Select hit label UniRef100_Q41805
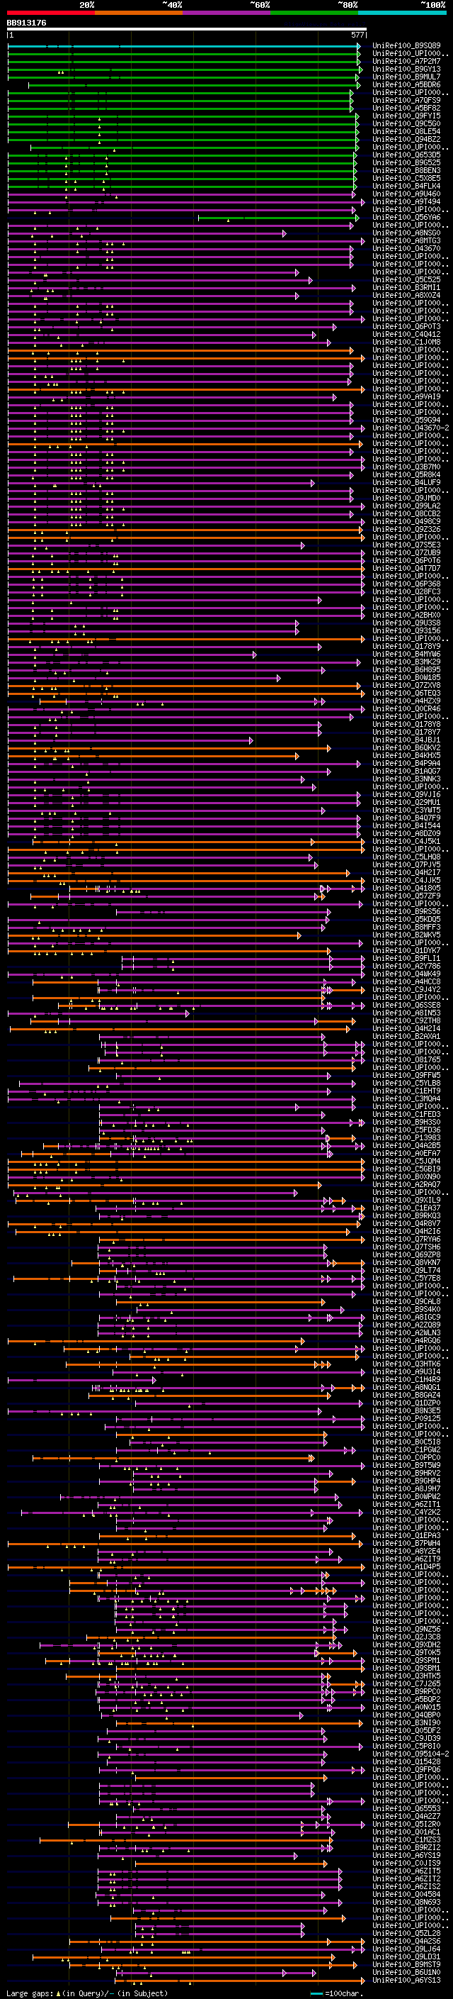This screenshot has height=1999, width=453. coord(406,889)
